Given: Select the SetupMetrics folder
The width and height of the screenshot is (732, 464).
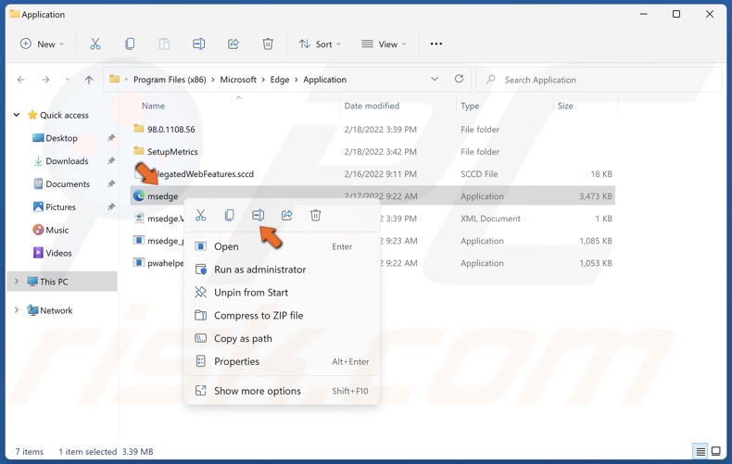Looking at the screenshot, I should (372, 152).
